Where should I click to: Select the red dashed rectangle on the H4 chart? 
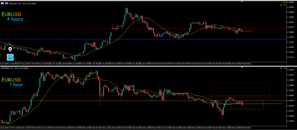click(243, 26)
